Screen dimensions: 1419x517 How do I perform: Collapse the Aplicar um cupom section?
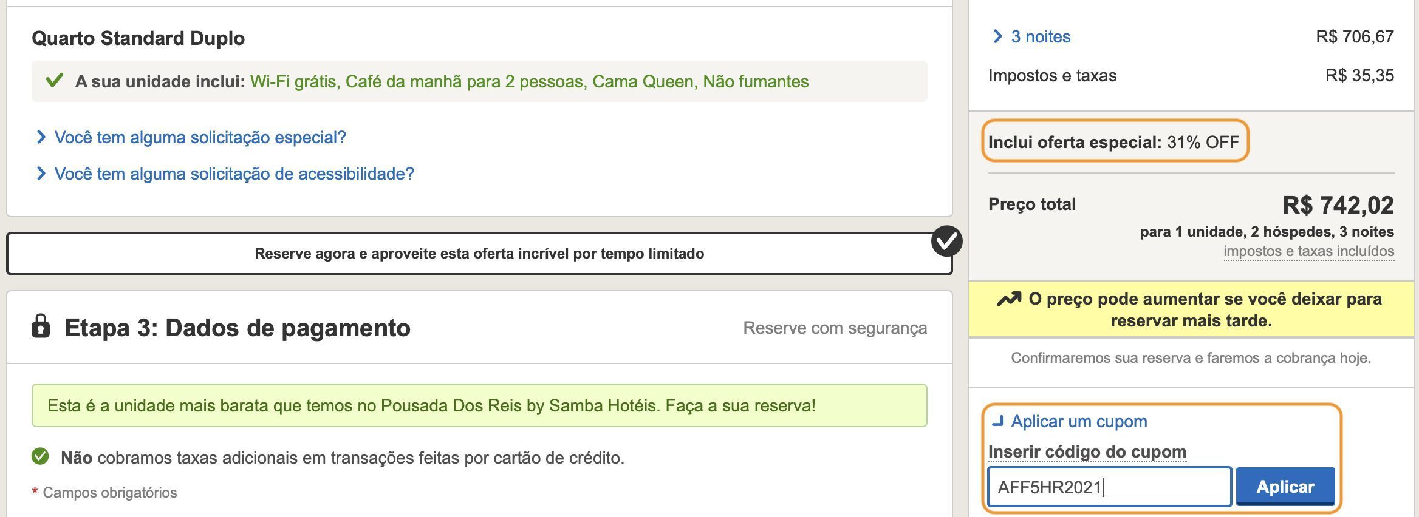[x=1079, y=421]
